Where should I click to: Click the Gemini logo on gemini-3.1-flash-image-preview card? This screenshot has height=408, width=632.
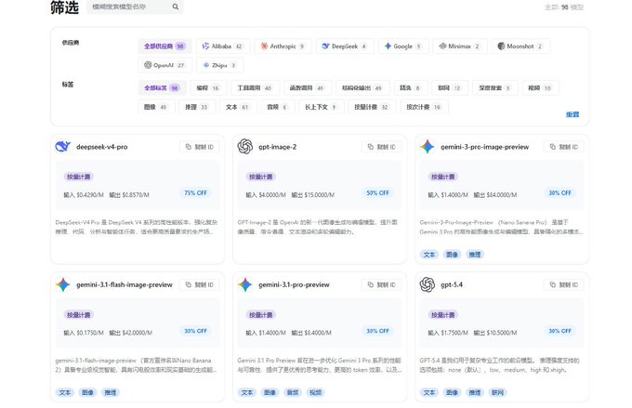(x=63, y=284)
